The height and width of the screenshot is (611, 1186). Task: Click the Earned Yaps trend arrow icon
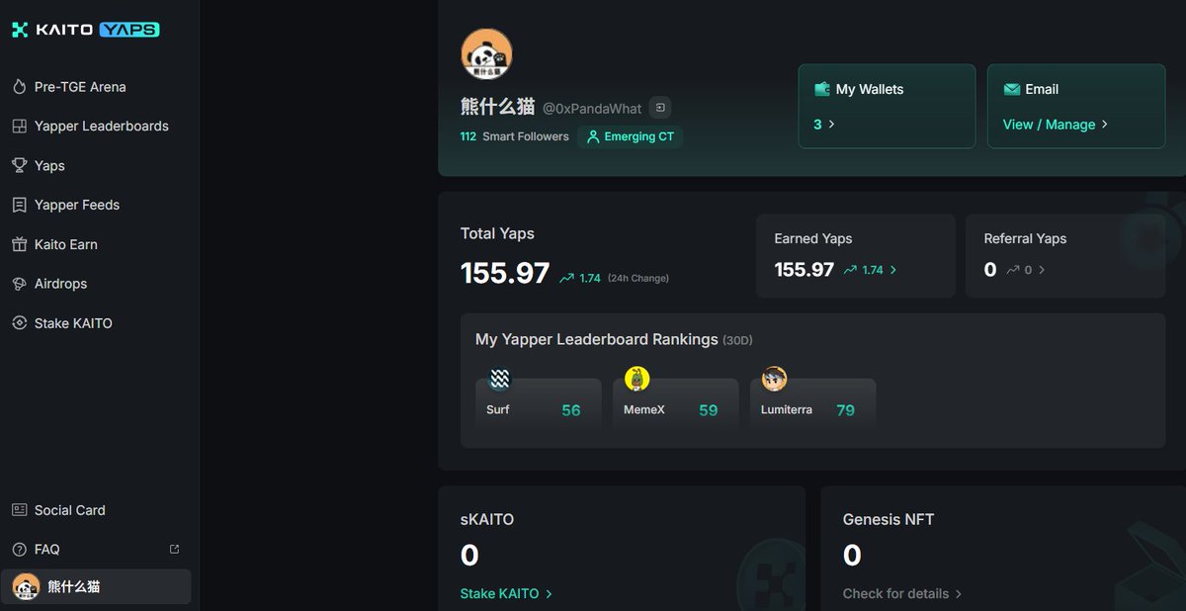pos(850,270)
